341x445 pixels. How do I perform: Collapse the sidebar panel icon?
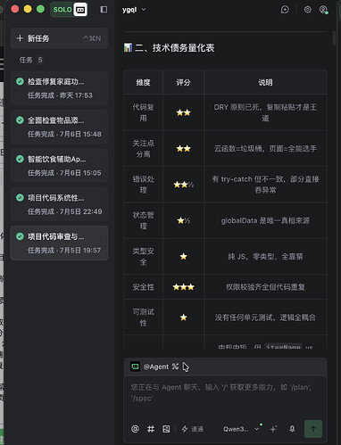104,10
